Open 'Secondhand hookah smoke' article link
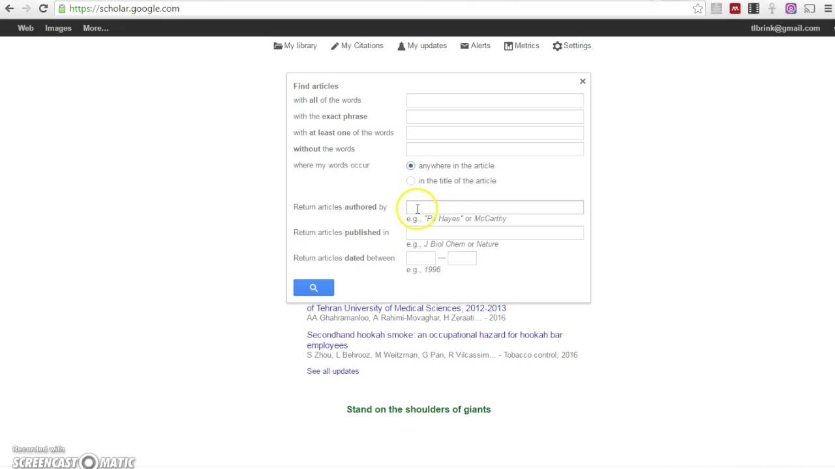The width and height of the screenshot is (835, 469). 434,340
